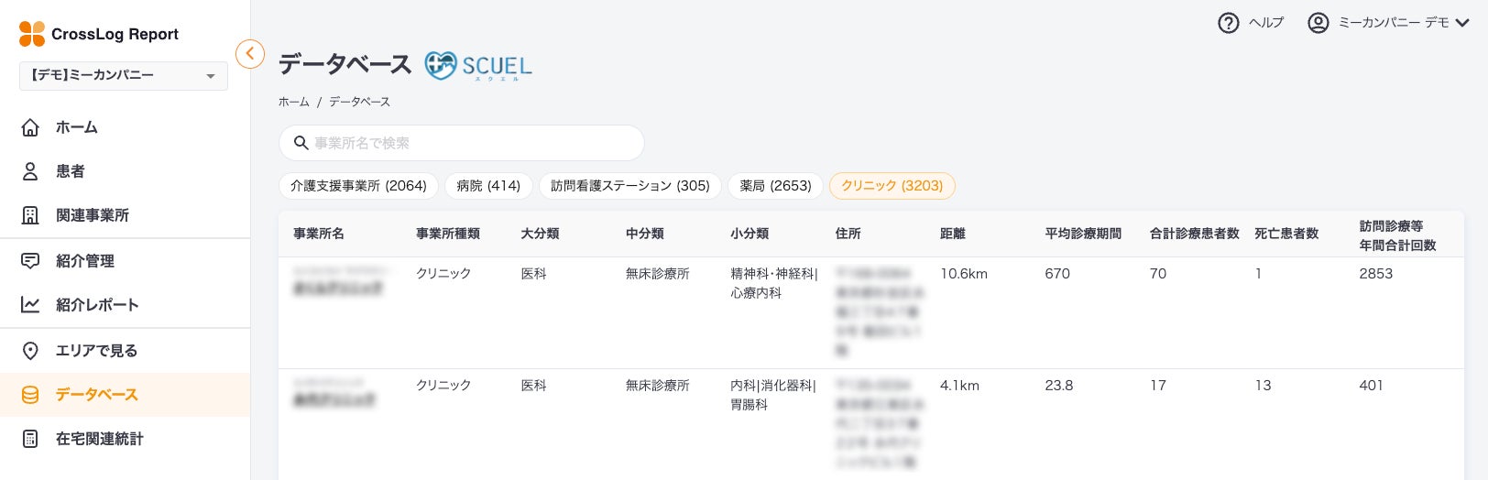Click the エリアで見る map pin icon
This screenshot has width=1488, height=480.
tap(30, 351)
